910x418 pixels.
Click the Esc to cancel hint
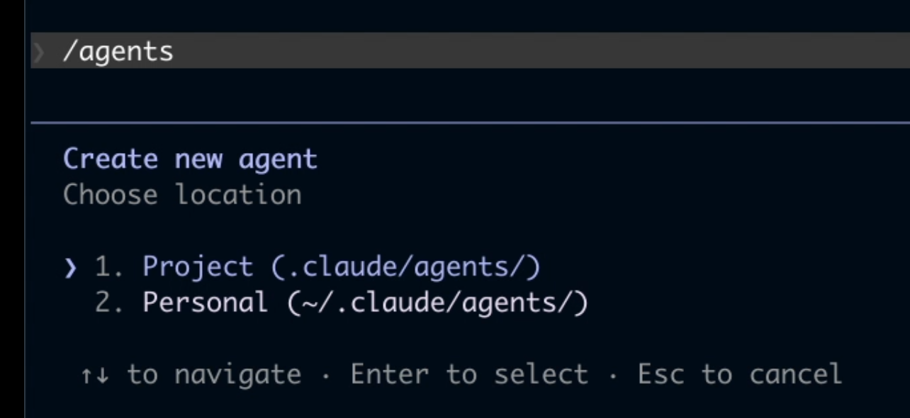740,374
